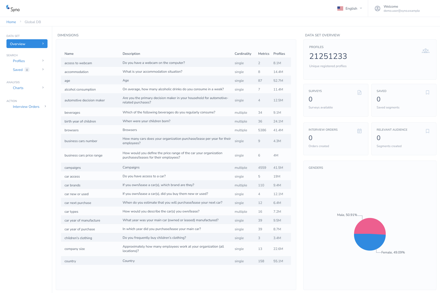Click the Cardinality column header
The width and height of the screenshot is (440, 293).
[243, 54]
